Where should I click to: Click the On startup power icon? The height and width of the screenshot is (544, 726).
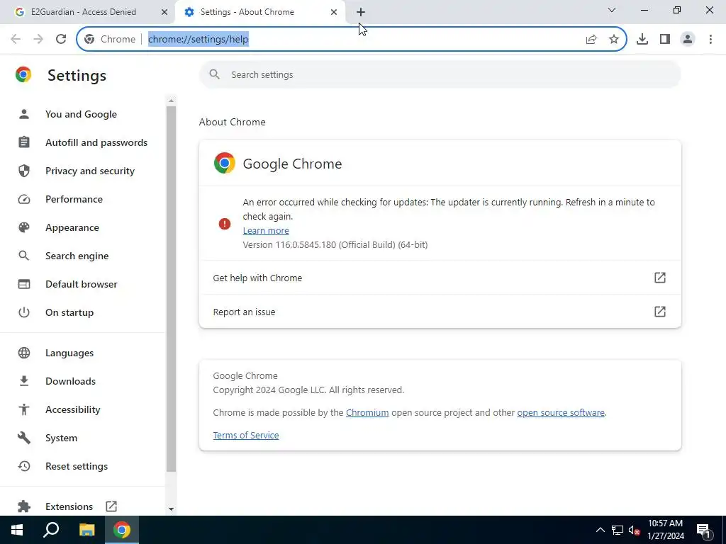click(23, 312)
